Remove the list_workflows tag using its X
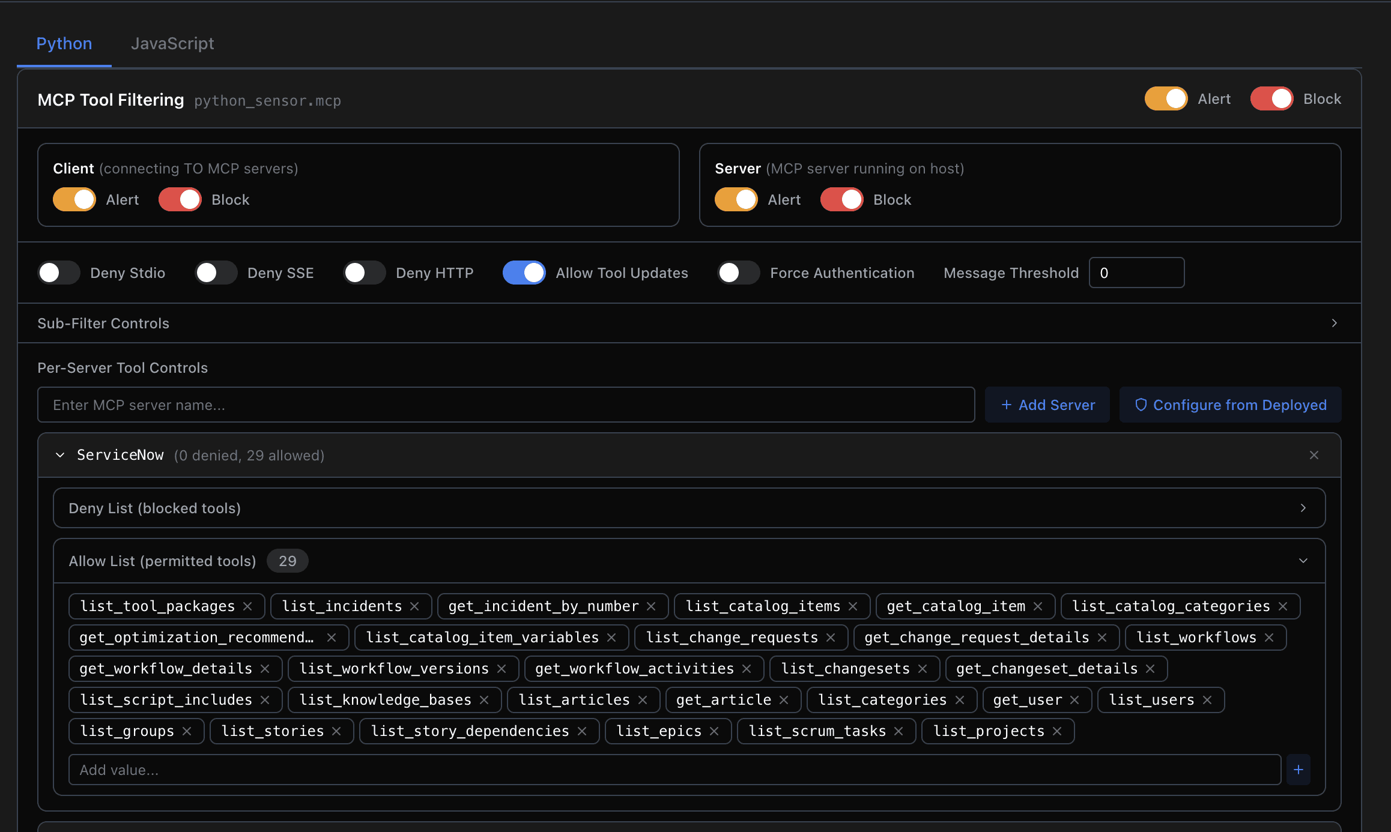 [x=1269, y=638]
